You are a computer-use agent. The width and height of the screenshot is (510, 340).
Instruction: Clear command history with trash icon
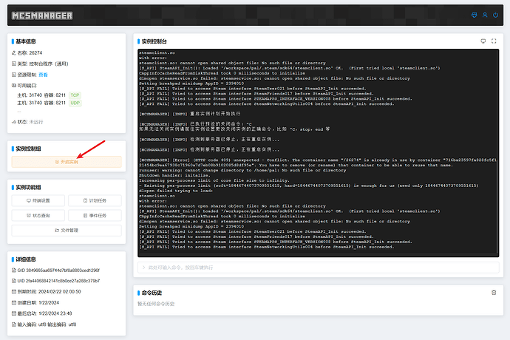494,293
